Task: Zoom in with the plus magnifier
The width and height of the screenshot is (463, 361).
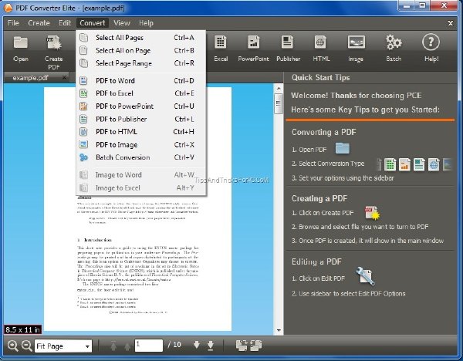Action: pos(12,346)
